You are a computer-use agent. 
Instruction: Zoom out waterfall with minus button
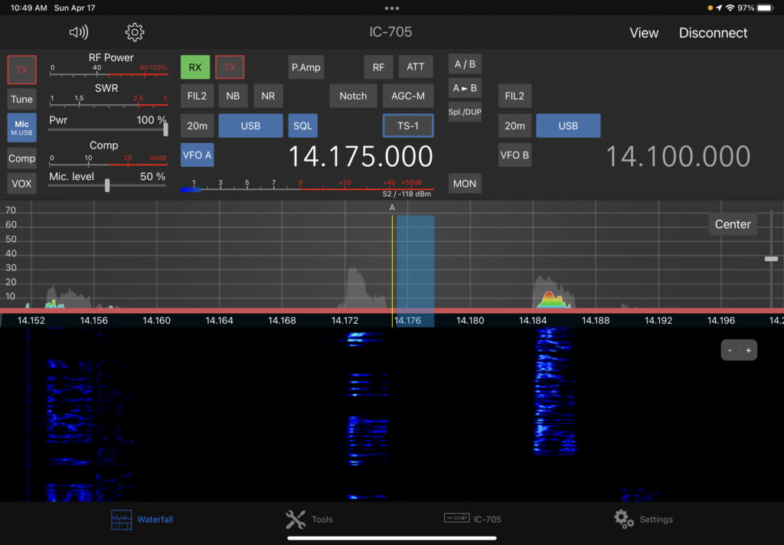[x=730, y=351]
